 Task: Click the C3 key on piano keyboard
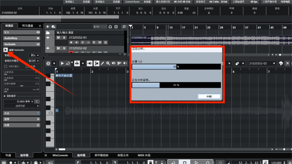[50, 113]
